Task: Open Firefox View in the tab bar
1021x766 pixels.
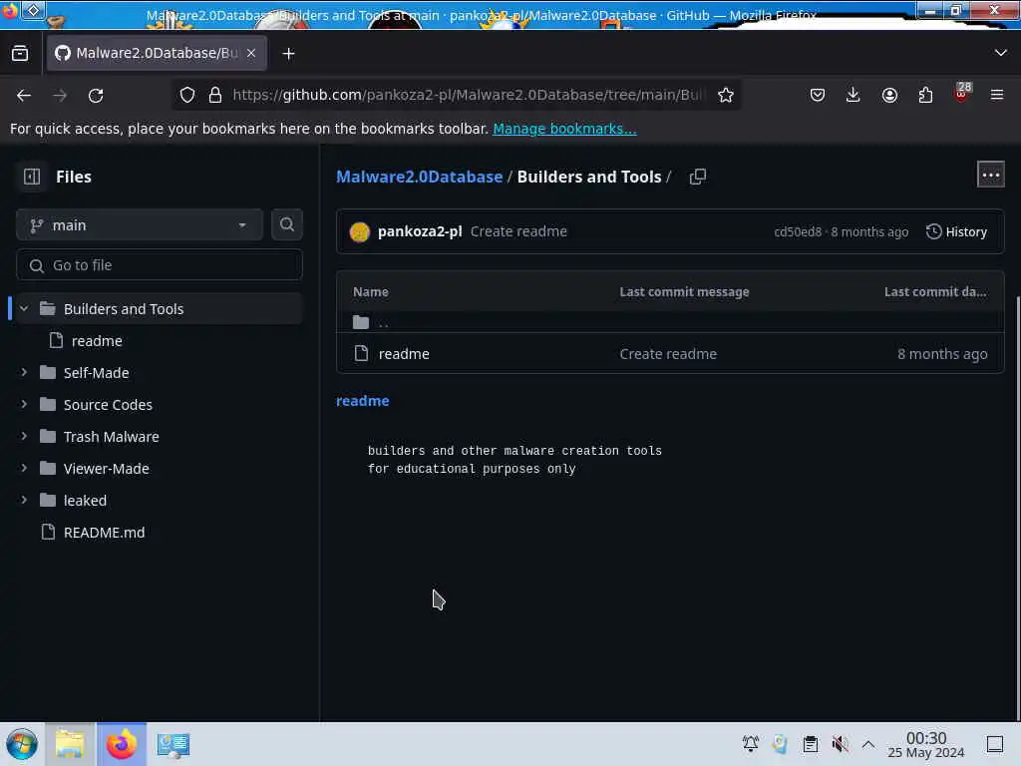Action: 20,54
